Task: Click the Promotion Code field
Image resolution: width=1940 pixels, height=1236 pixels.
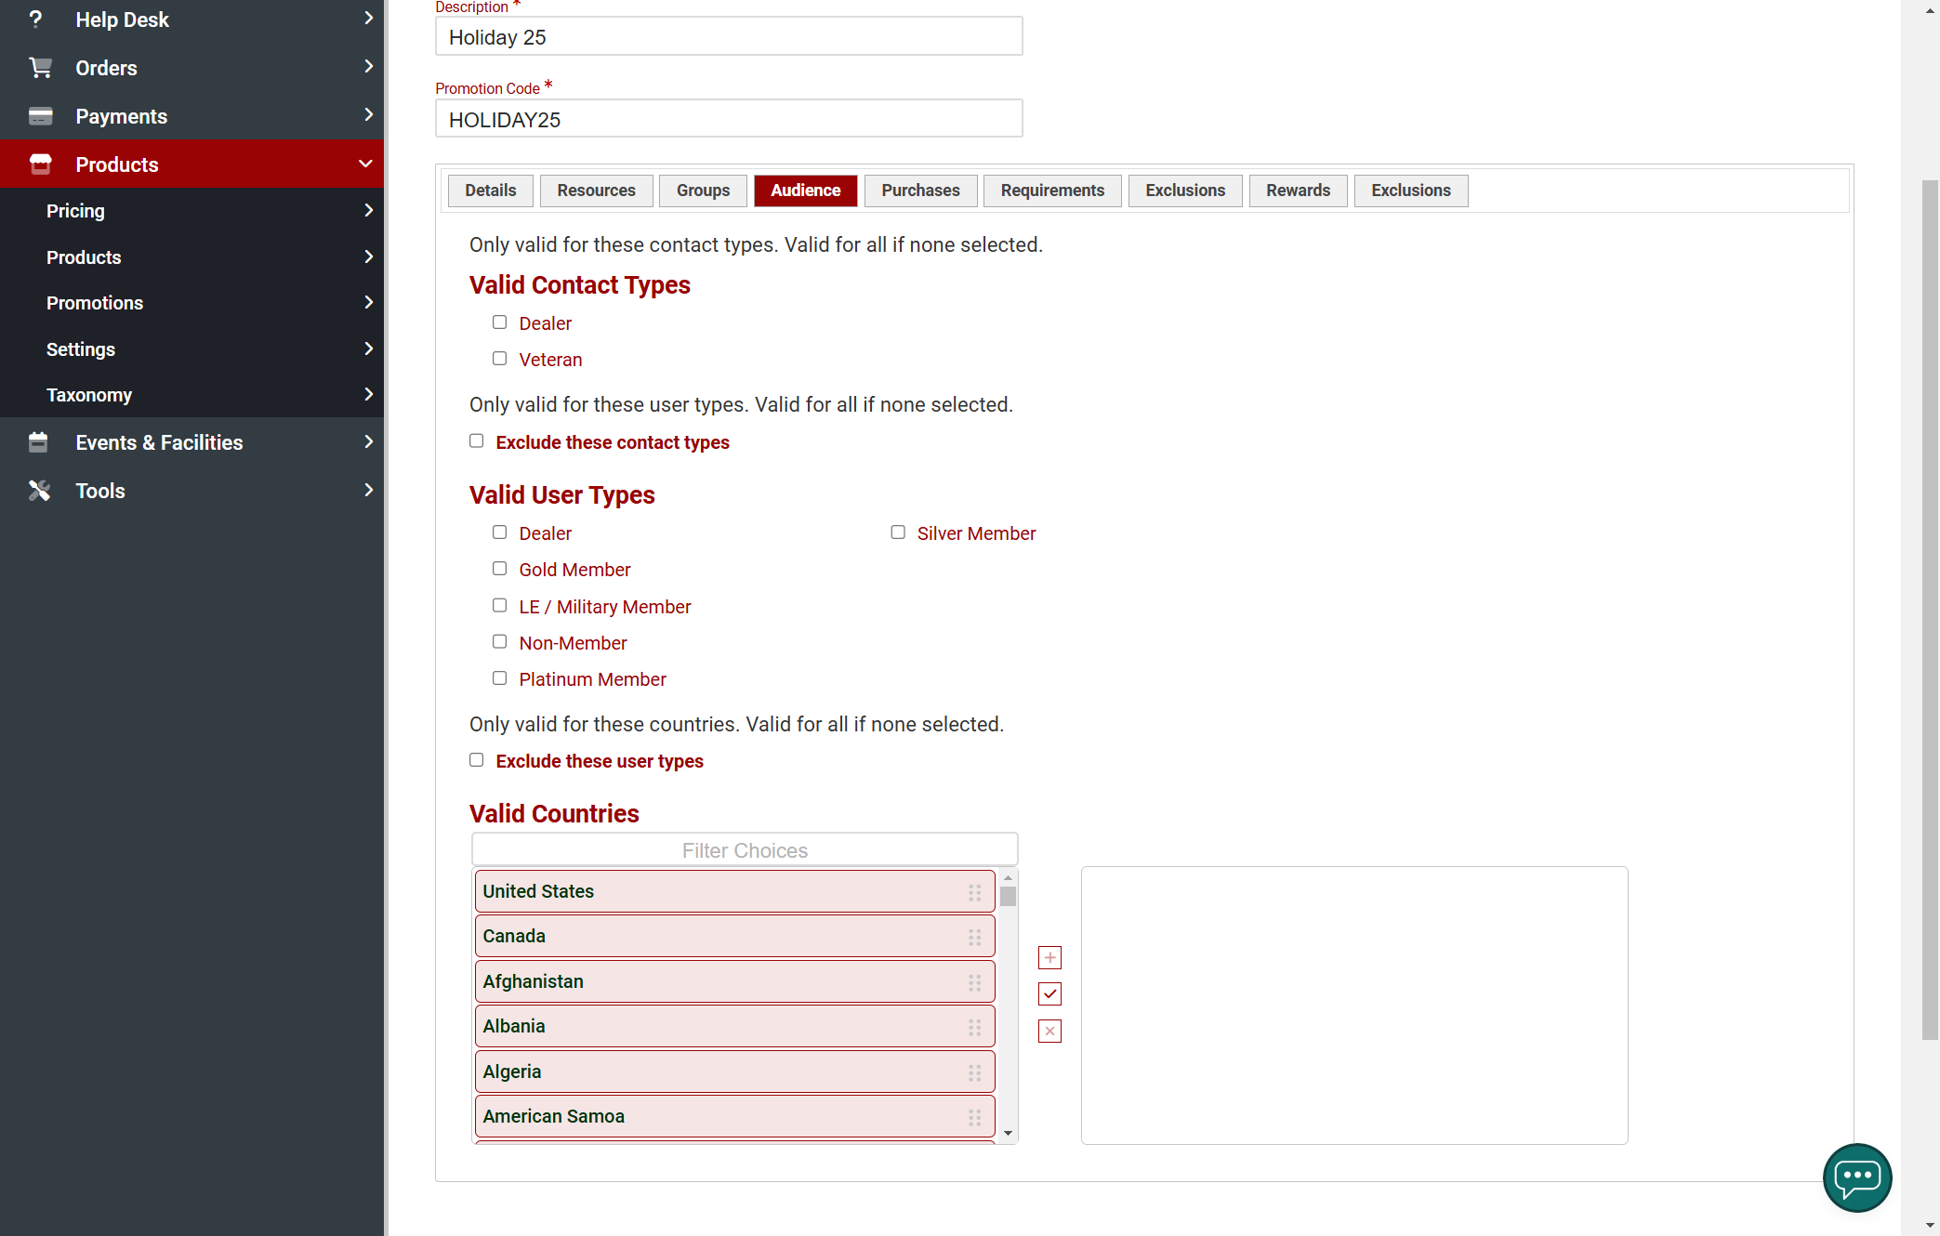Action: (x=729, y=119)
